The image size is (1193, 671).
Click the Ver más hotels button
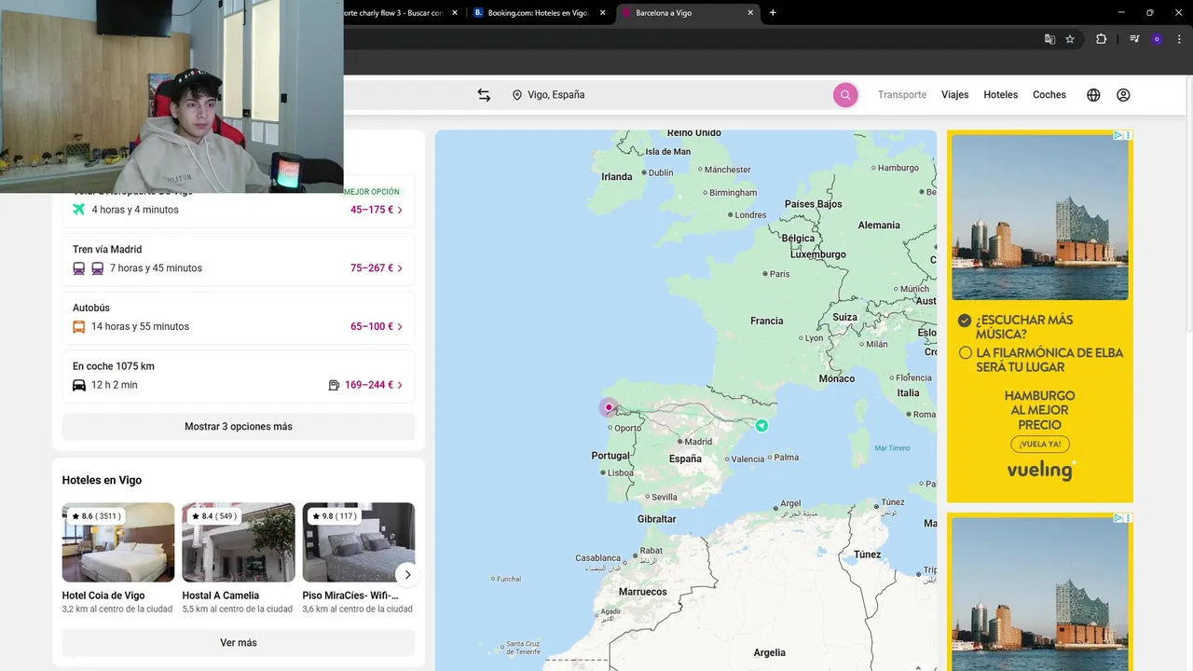239,643
